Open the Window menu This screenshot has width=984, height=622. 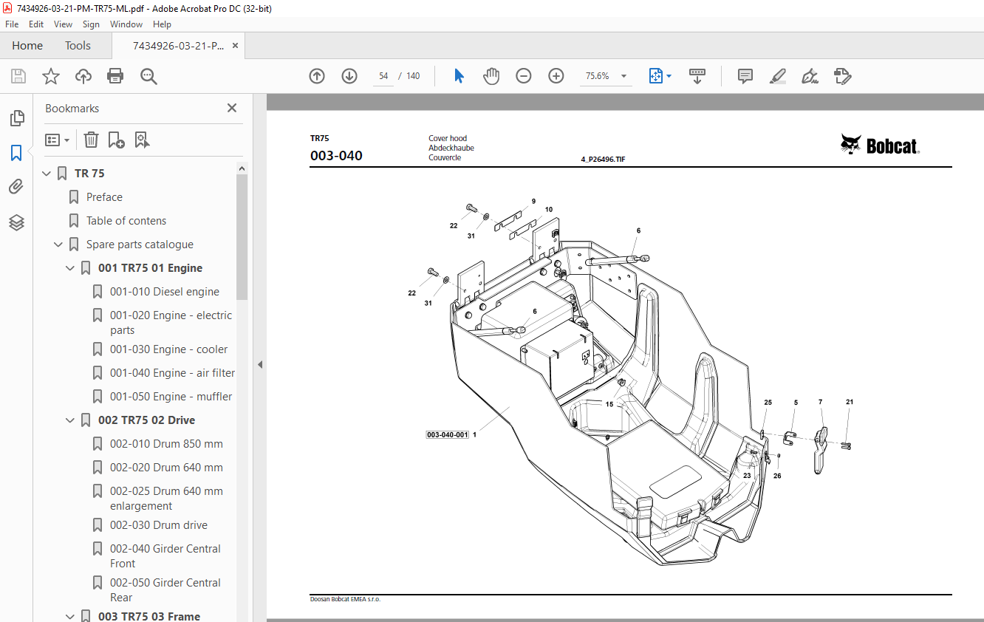[x=126, y=24]
